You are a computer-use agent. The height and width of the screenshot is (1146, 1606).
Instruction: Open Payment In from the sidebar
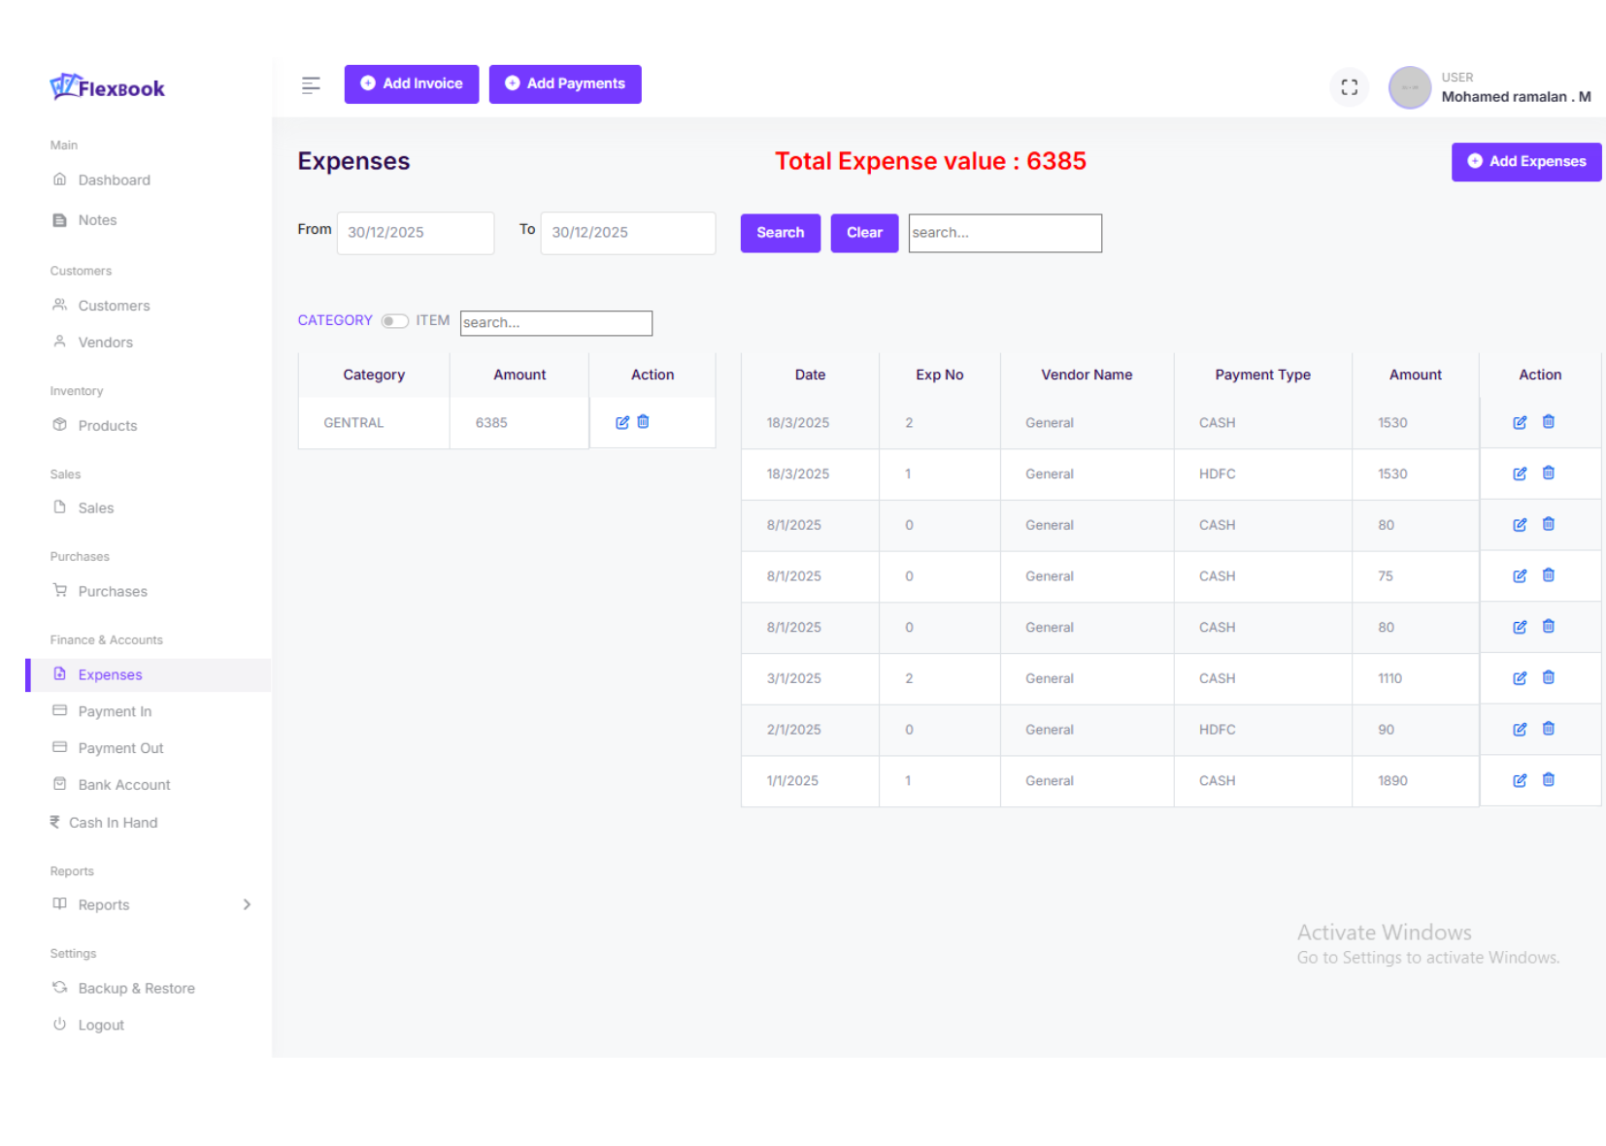115,711
